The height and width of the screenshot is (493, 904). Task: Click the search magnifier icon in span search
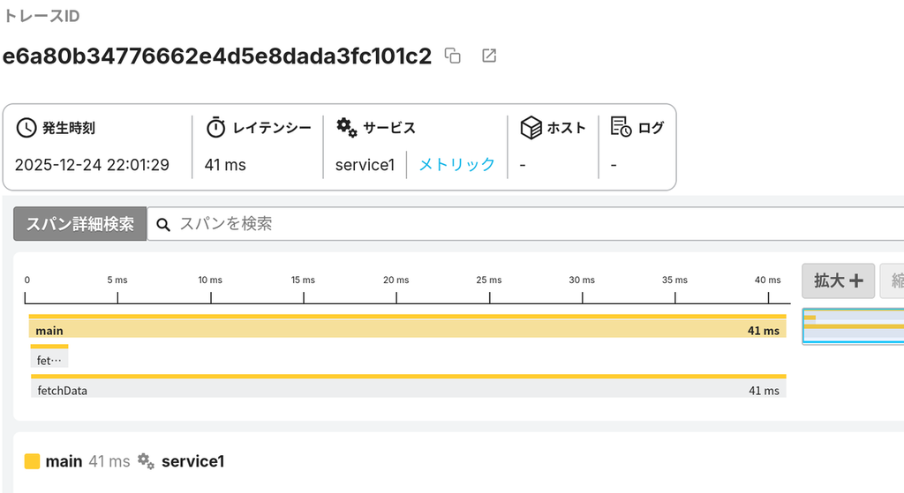coord(163,225)
